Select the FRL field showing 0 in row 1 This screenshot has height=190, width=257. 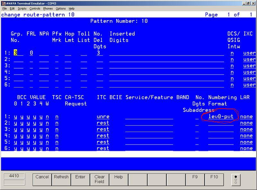pos(31,53)
